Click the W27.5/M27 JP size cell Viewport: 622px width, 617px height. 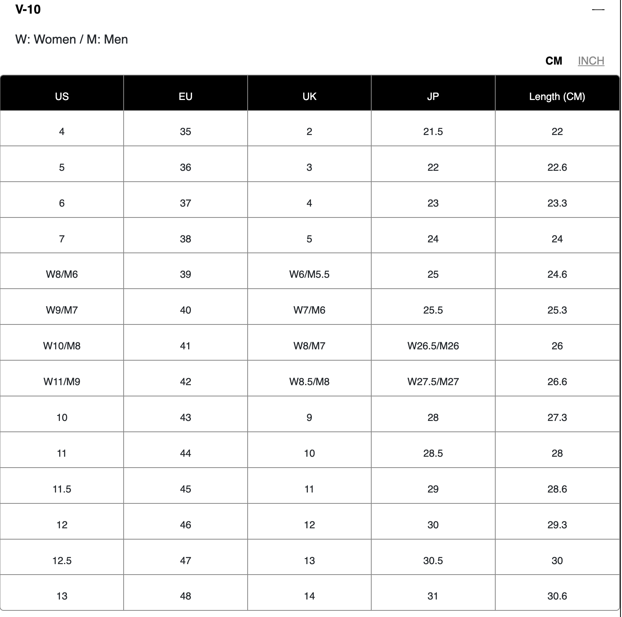(x=433, y=382)
